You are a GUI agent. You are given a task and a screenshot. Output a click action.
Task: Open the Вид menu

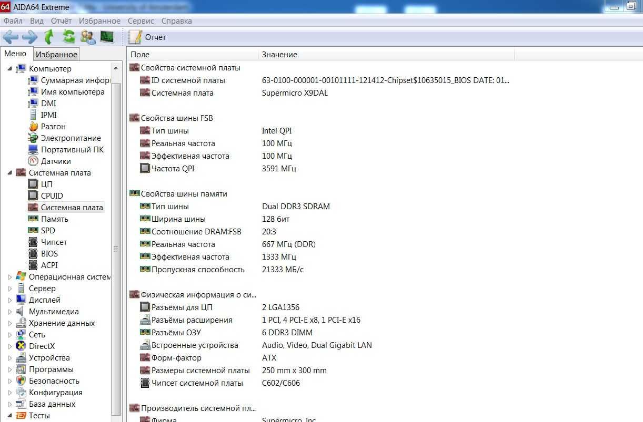[x=37, y=21]
